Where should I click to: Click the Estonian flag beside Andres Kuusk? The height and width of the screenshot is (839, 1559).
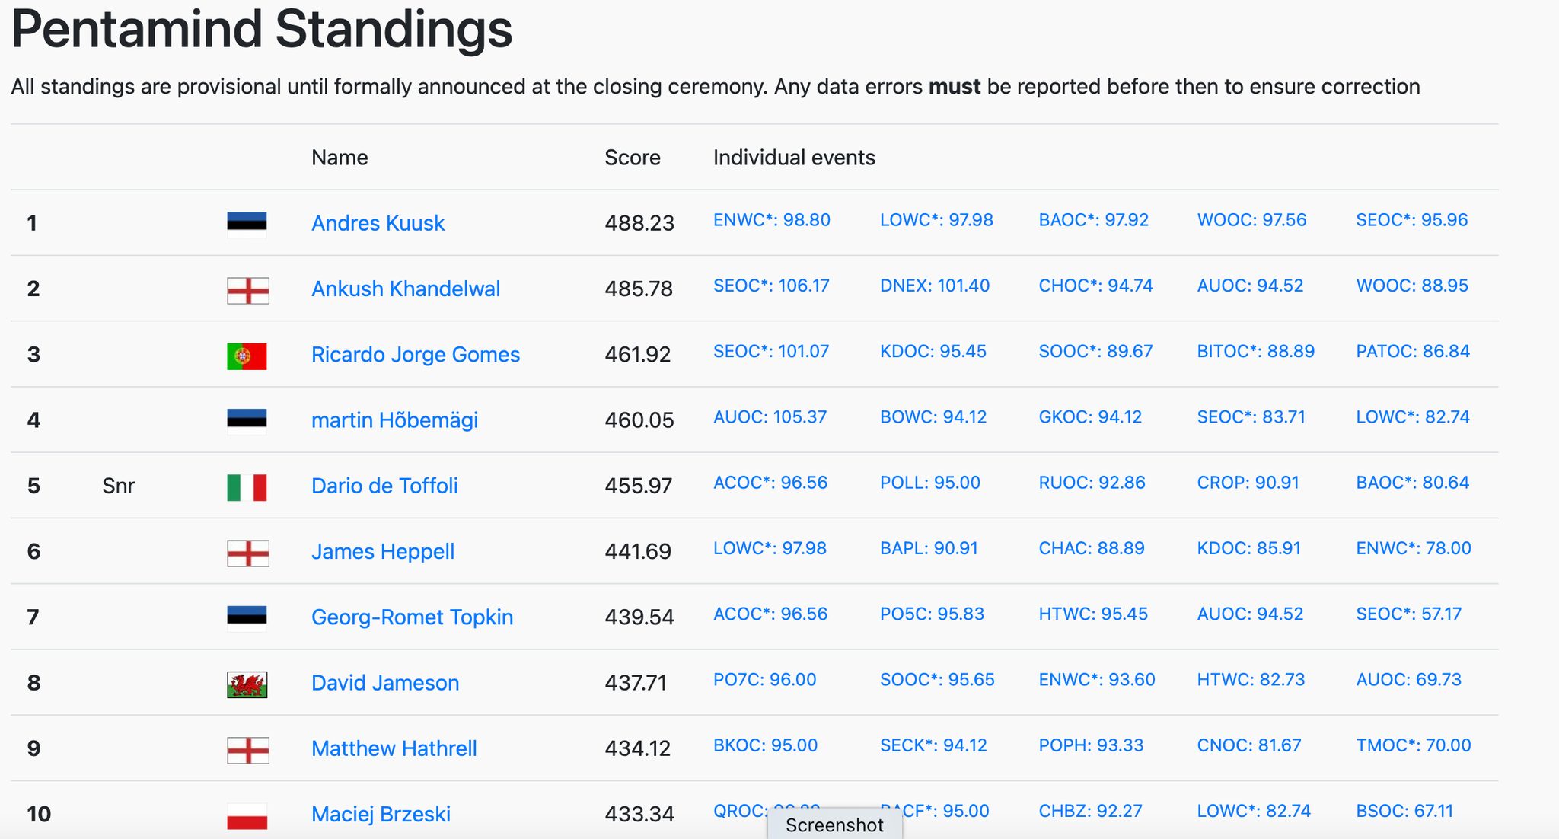247,224
